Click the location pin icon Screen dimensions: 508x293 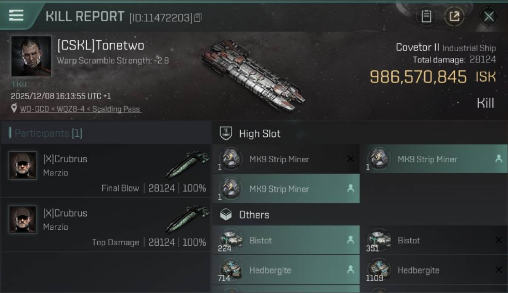coord(14,109)
